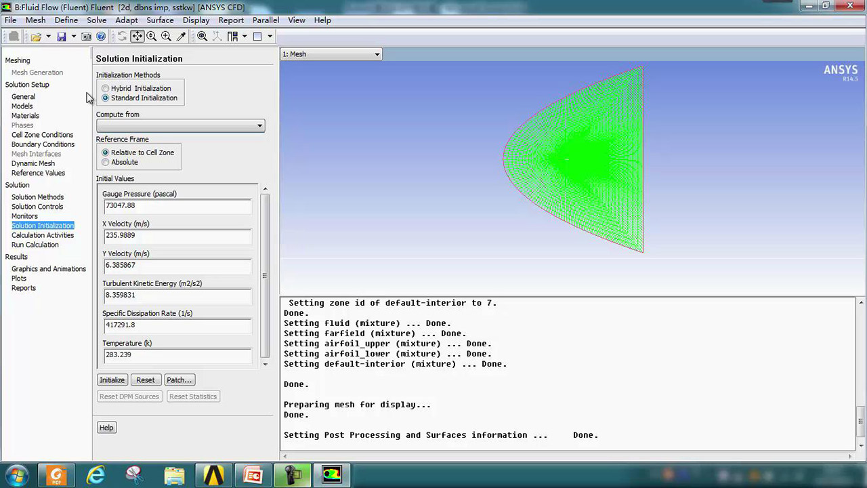Click the Temperature input field
Screen dimensions: 867x488
[x=177, y=354]
